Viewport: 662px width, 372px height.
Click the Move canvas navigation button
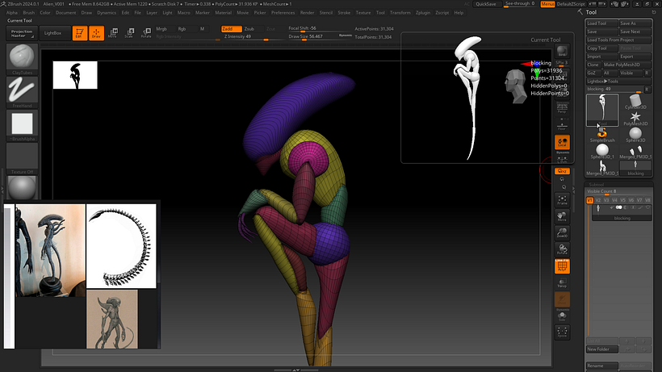point(562,216)
